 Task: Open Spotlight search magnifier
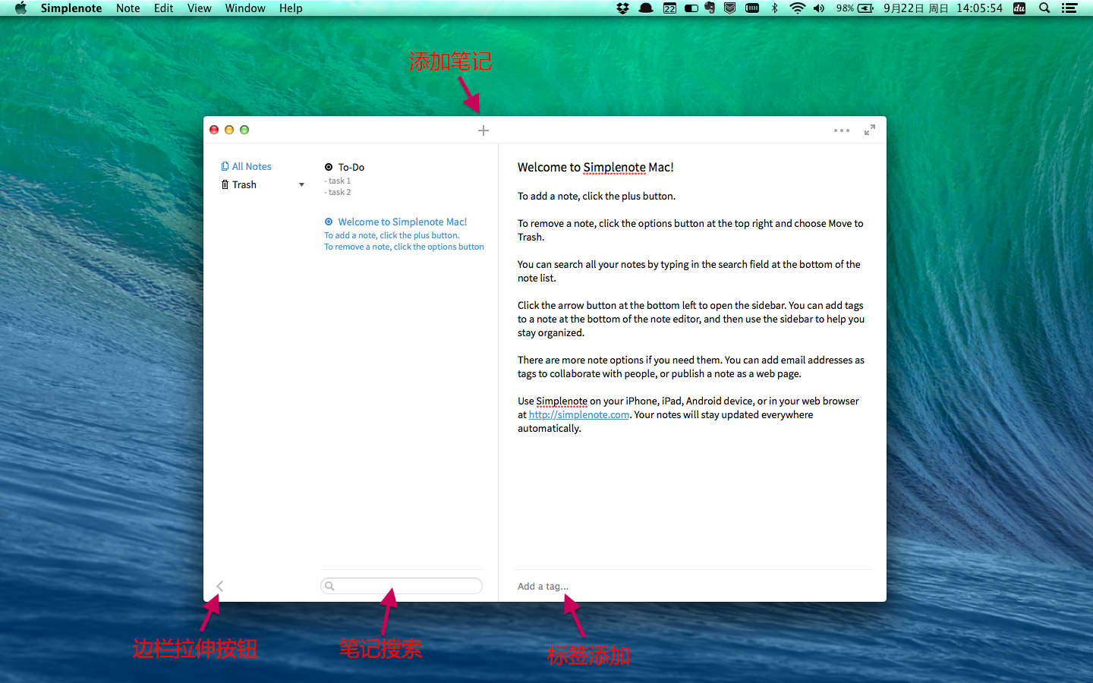click(1044, 8)
